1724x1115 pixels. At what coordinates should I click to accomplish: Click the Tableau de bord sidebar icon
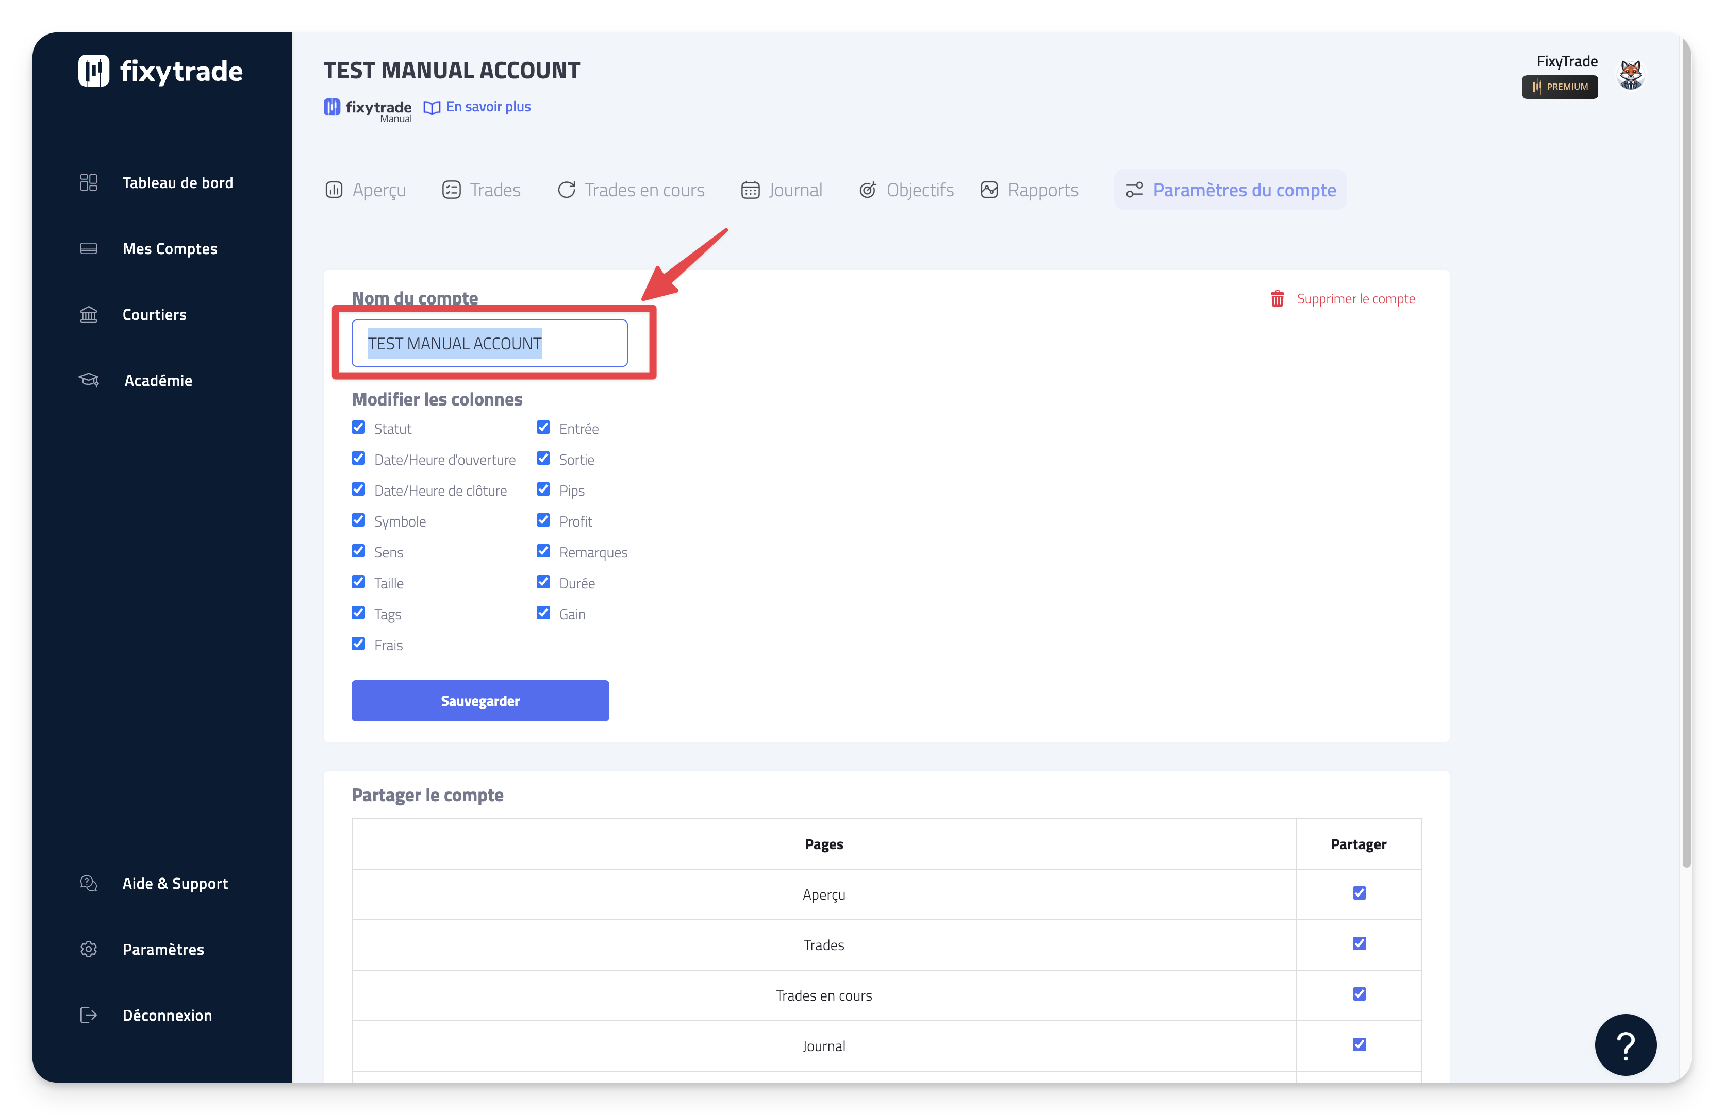coord(88,182)
